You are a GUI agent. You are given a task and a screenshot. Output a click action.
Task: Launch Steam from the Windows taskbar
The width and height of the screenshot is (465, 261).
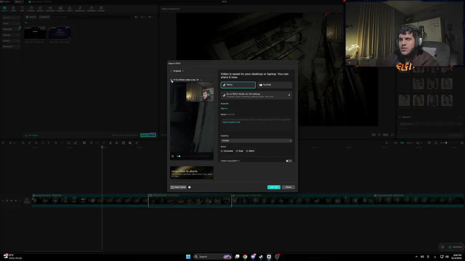pyautogui.click(x=261, y=257)
